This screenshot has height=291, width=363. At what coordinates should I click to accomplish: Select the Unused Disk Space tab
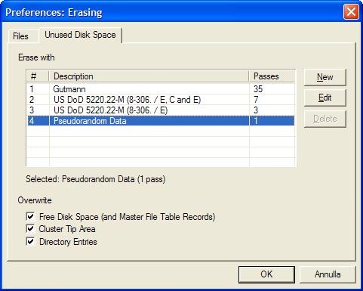tap(80, 35)
